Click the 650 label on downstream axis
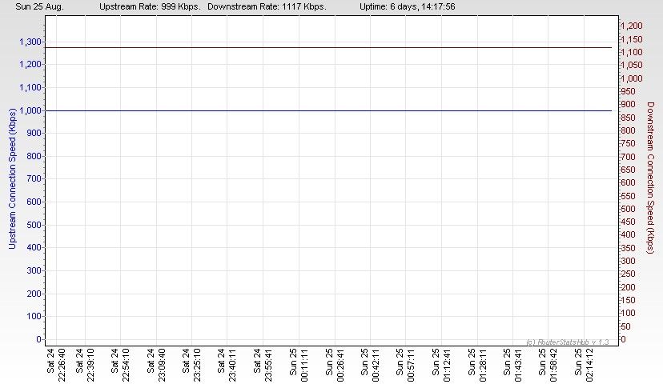Viewport: 663px width, 384px height. (629, 170)
